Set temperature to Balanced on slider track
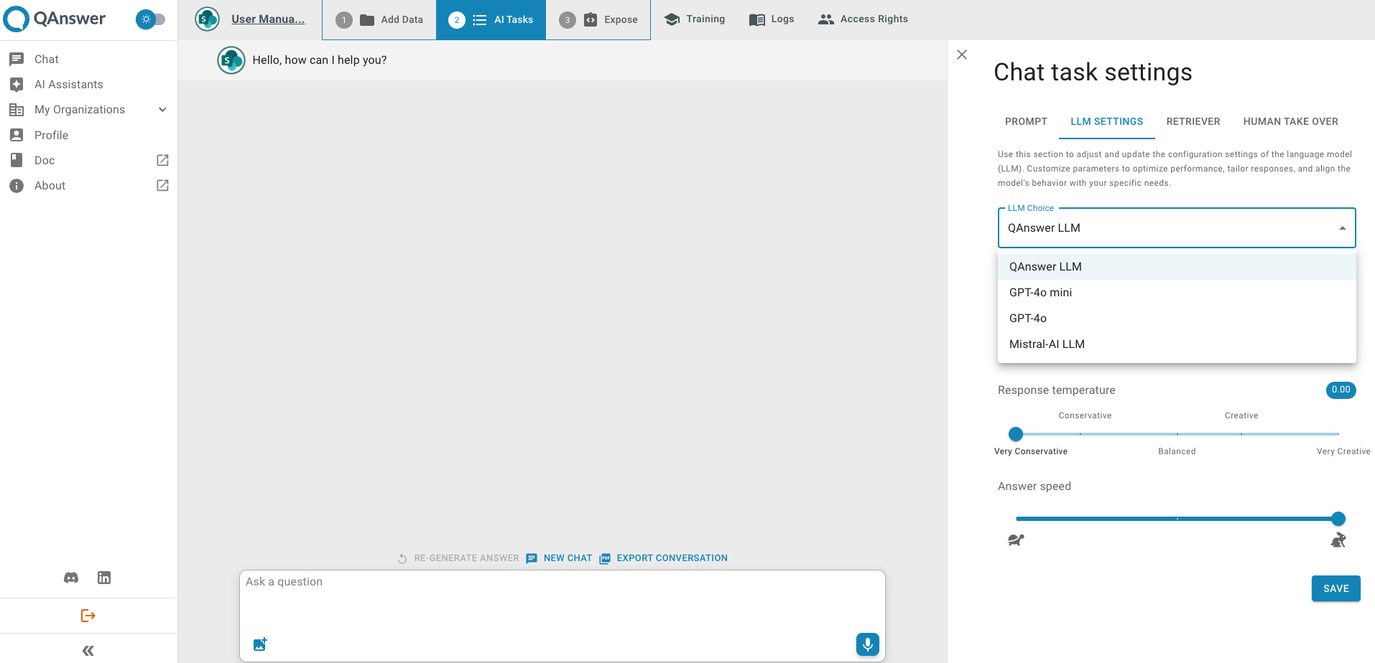 coord(1177,434)
